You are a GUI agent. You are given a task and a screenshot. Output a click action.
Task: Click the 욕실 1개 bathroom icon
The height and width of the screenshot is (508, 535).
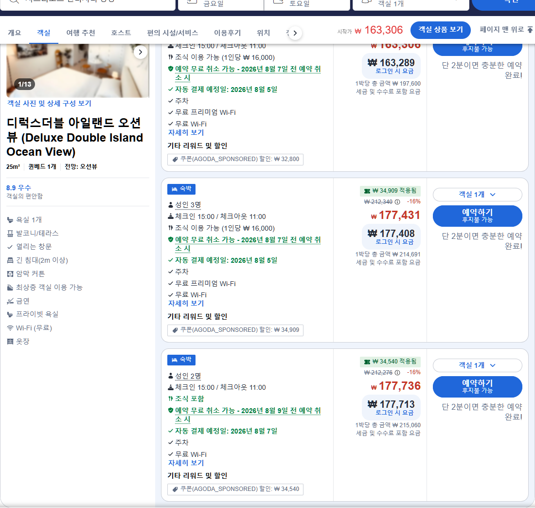click(x=10, y=220)
